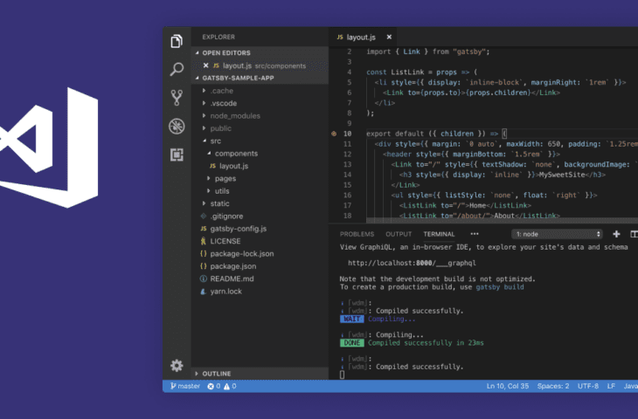The image size is (638, 419).
Task: Open warnings count in status bar
Action: pyautogui.click(x=230, y=386)
